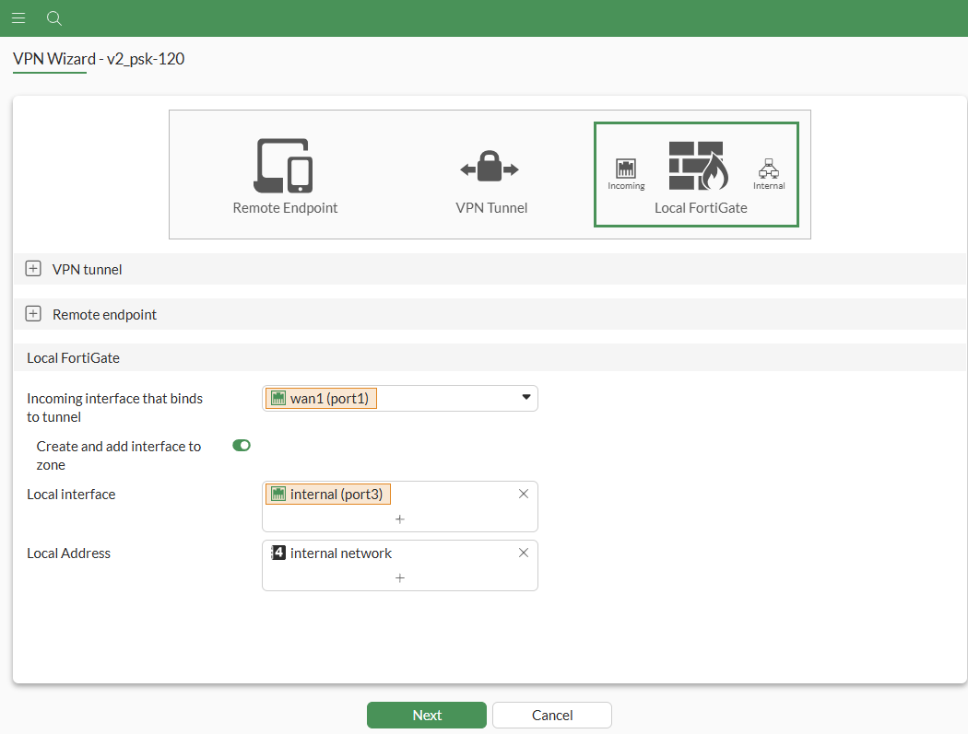Select the internal (port3) interface badge
Screen dimensions: 968x734
327,494
